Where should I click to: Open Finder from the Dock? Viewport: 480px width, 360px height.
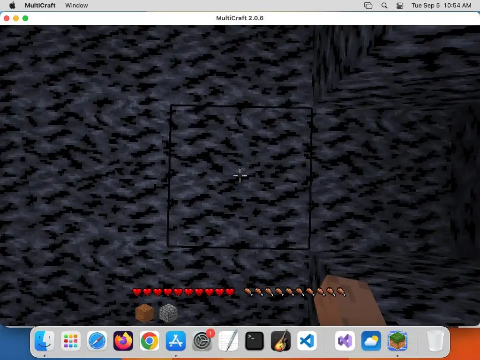[x=45, y=341]
